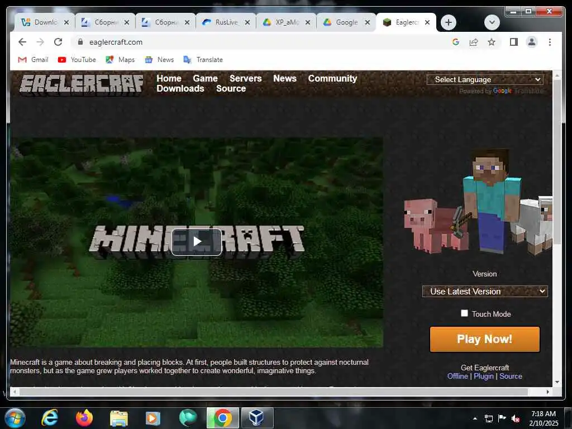Open the Home menu on the site

169,78
